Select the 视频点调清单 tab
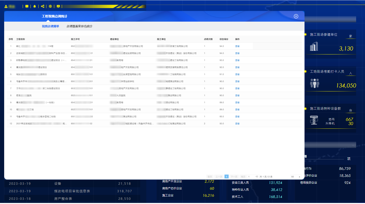Screen dimensions: 365x204 [x=50, y=26]
